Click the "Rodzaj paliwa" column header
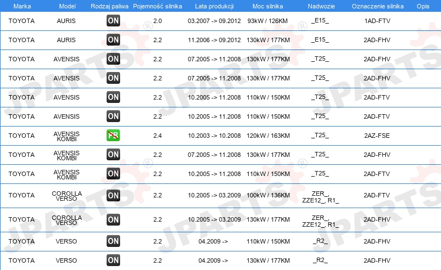Viewport: 441px width, 270px height. pyautogui.click(x=109, y=6)
